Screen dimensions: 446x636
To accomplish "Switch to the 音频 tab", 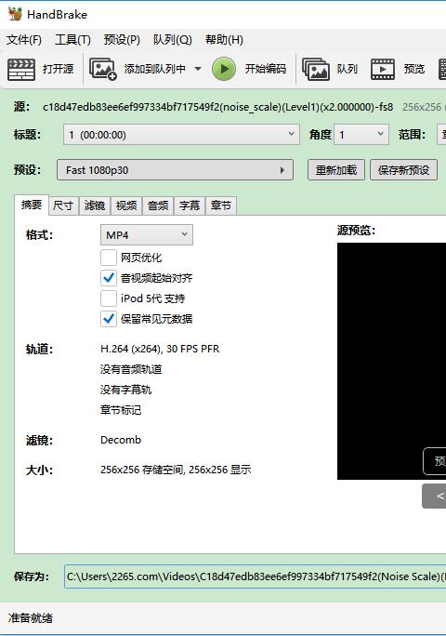I will [158, 205].
